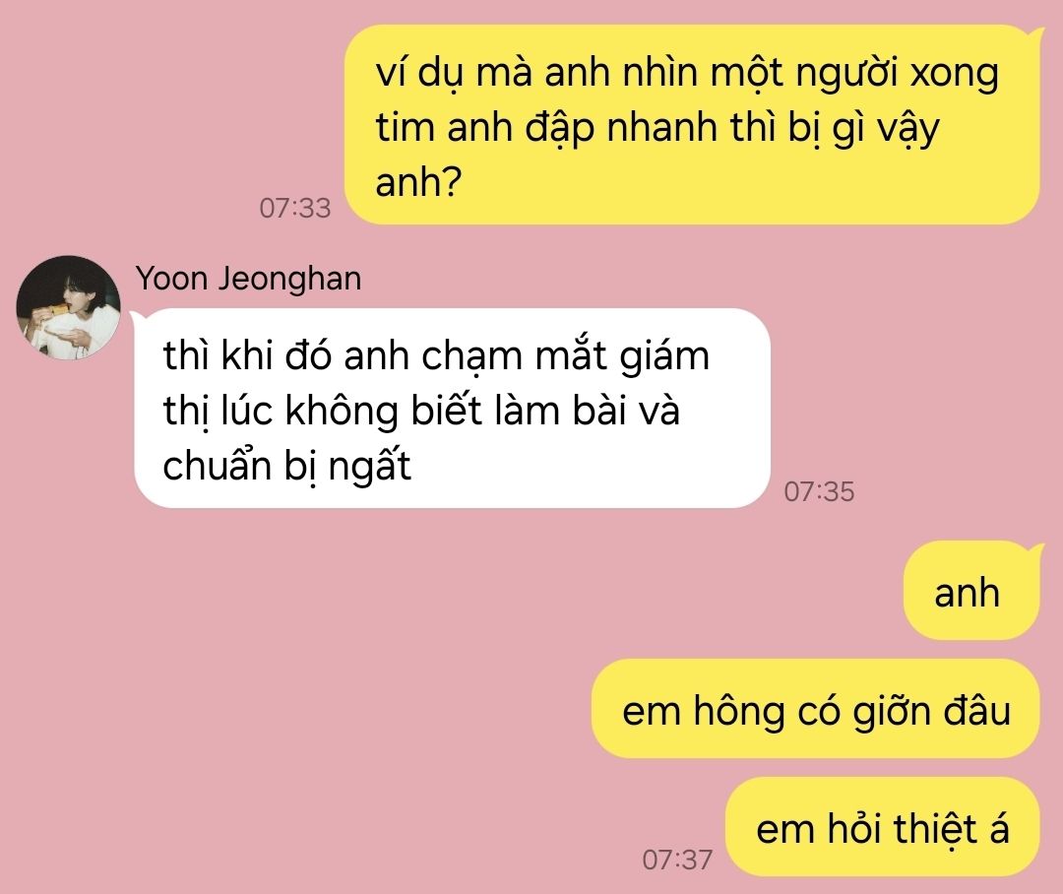Image resolution: width=1063 pixels, height=894 pixels.
Task: Tap the "em hỏi thiệt á" bubble
Action: pos(882,827)
